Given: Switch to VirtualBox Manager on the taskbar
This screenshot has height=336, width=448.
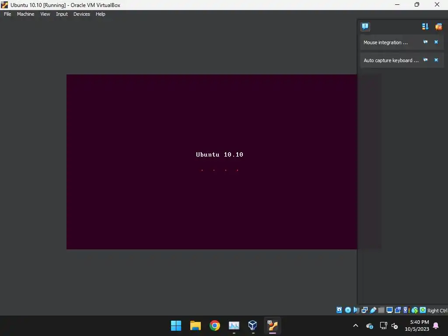Looking at the screenshot, I should [x=252, y=325].
